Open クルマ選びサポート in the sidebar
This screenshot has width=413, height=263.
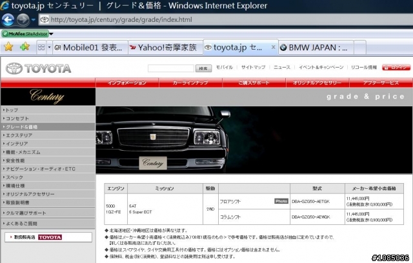(48, 213)
